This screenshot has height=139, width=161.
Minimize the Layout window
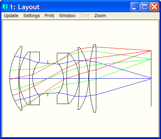(x=135, y=6)
